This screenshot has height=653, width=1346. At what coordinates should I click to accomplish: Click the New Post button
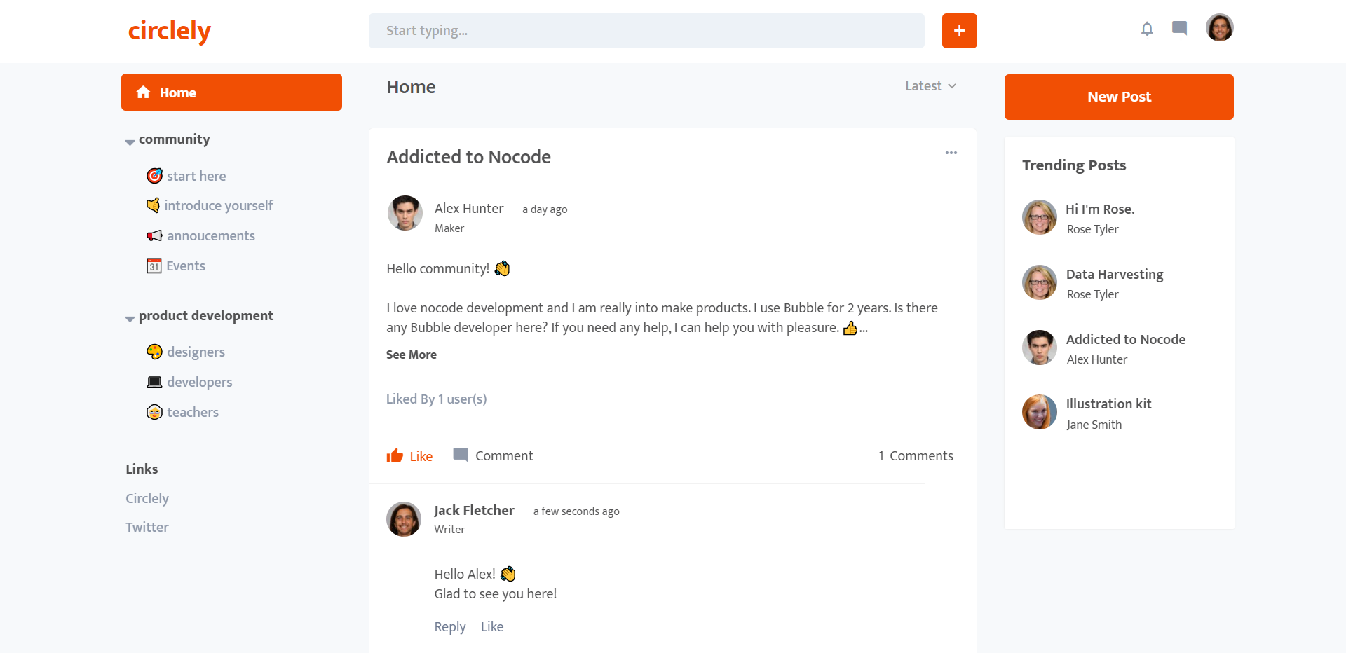1119,97
